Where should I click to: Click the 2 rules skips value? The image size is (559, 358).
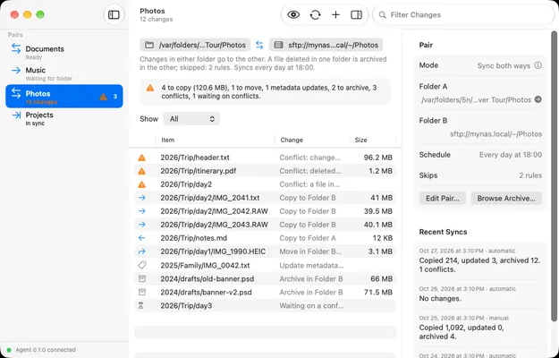coord(530,175)
